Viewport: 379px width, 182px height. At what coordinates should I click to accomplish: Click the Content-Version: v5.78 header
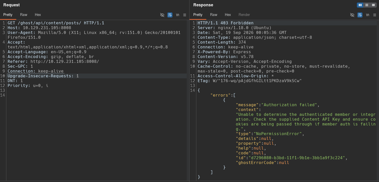[x=226, y=57]
